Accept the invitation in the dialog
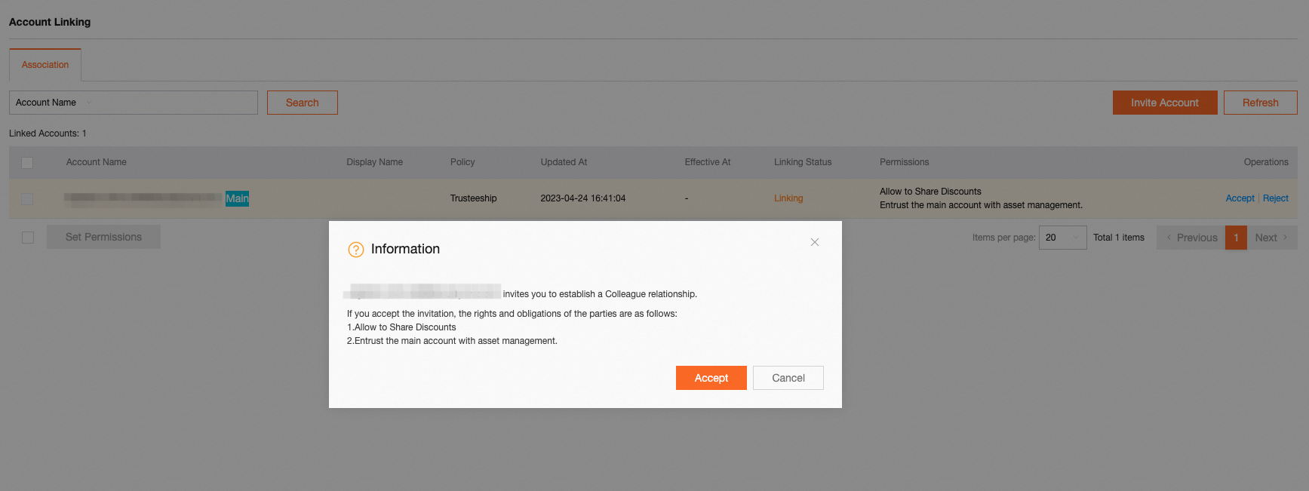Image resolution: width=1309 pixels, height=491 pixels. coord(711,378)
